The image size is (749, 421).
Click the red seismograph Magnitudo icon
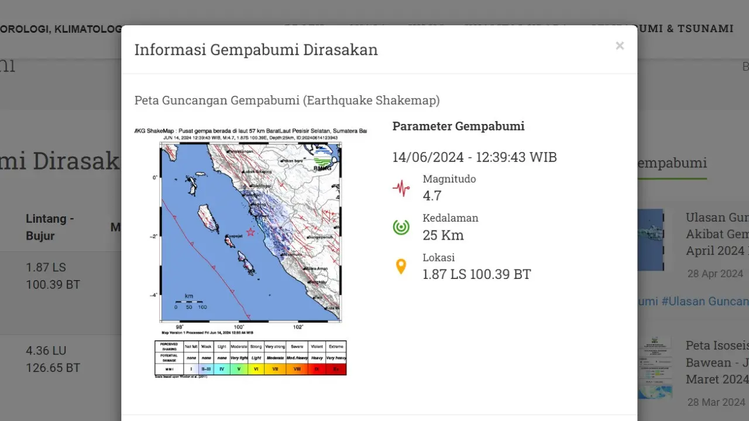pos(401,188)
